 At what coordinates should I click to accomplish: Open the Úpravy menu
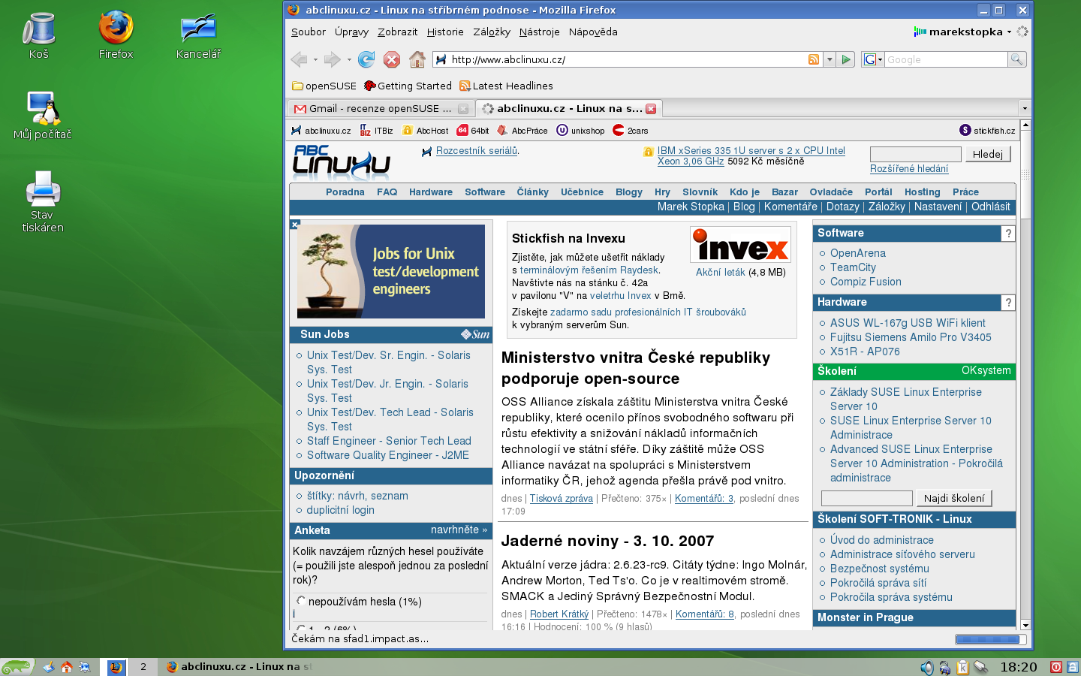pos(351,32)
